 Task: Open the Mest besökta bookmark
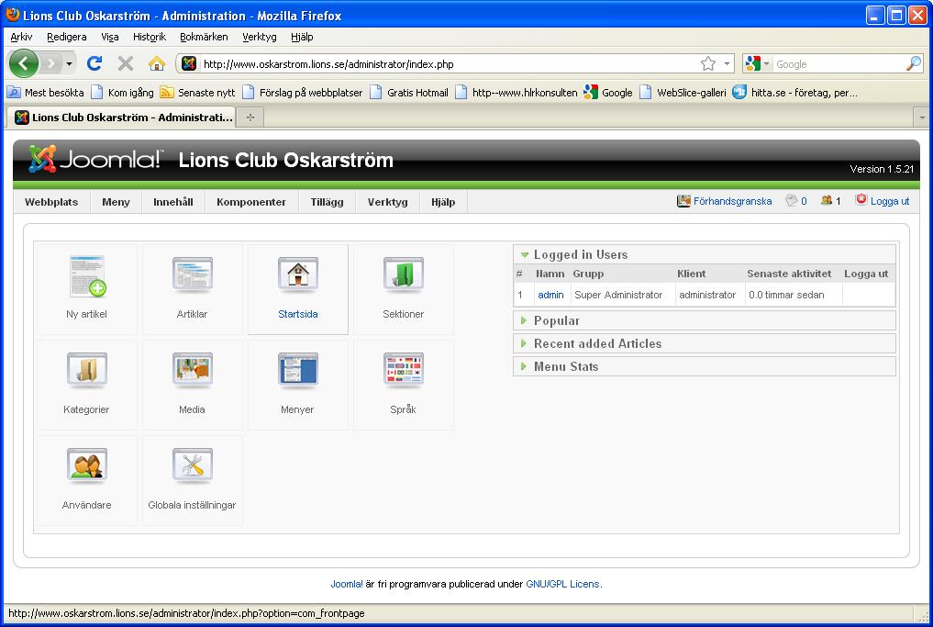[45, 93]
